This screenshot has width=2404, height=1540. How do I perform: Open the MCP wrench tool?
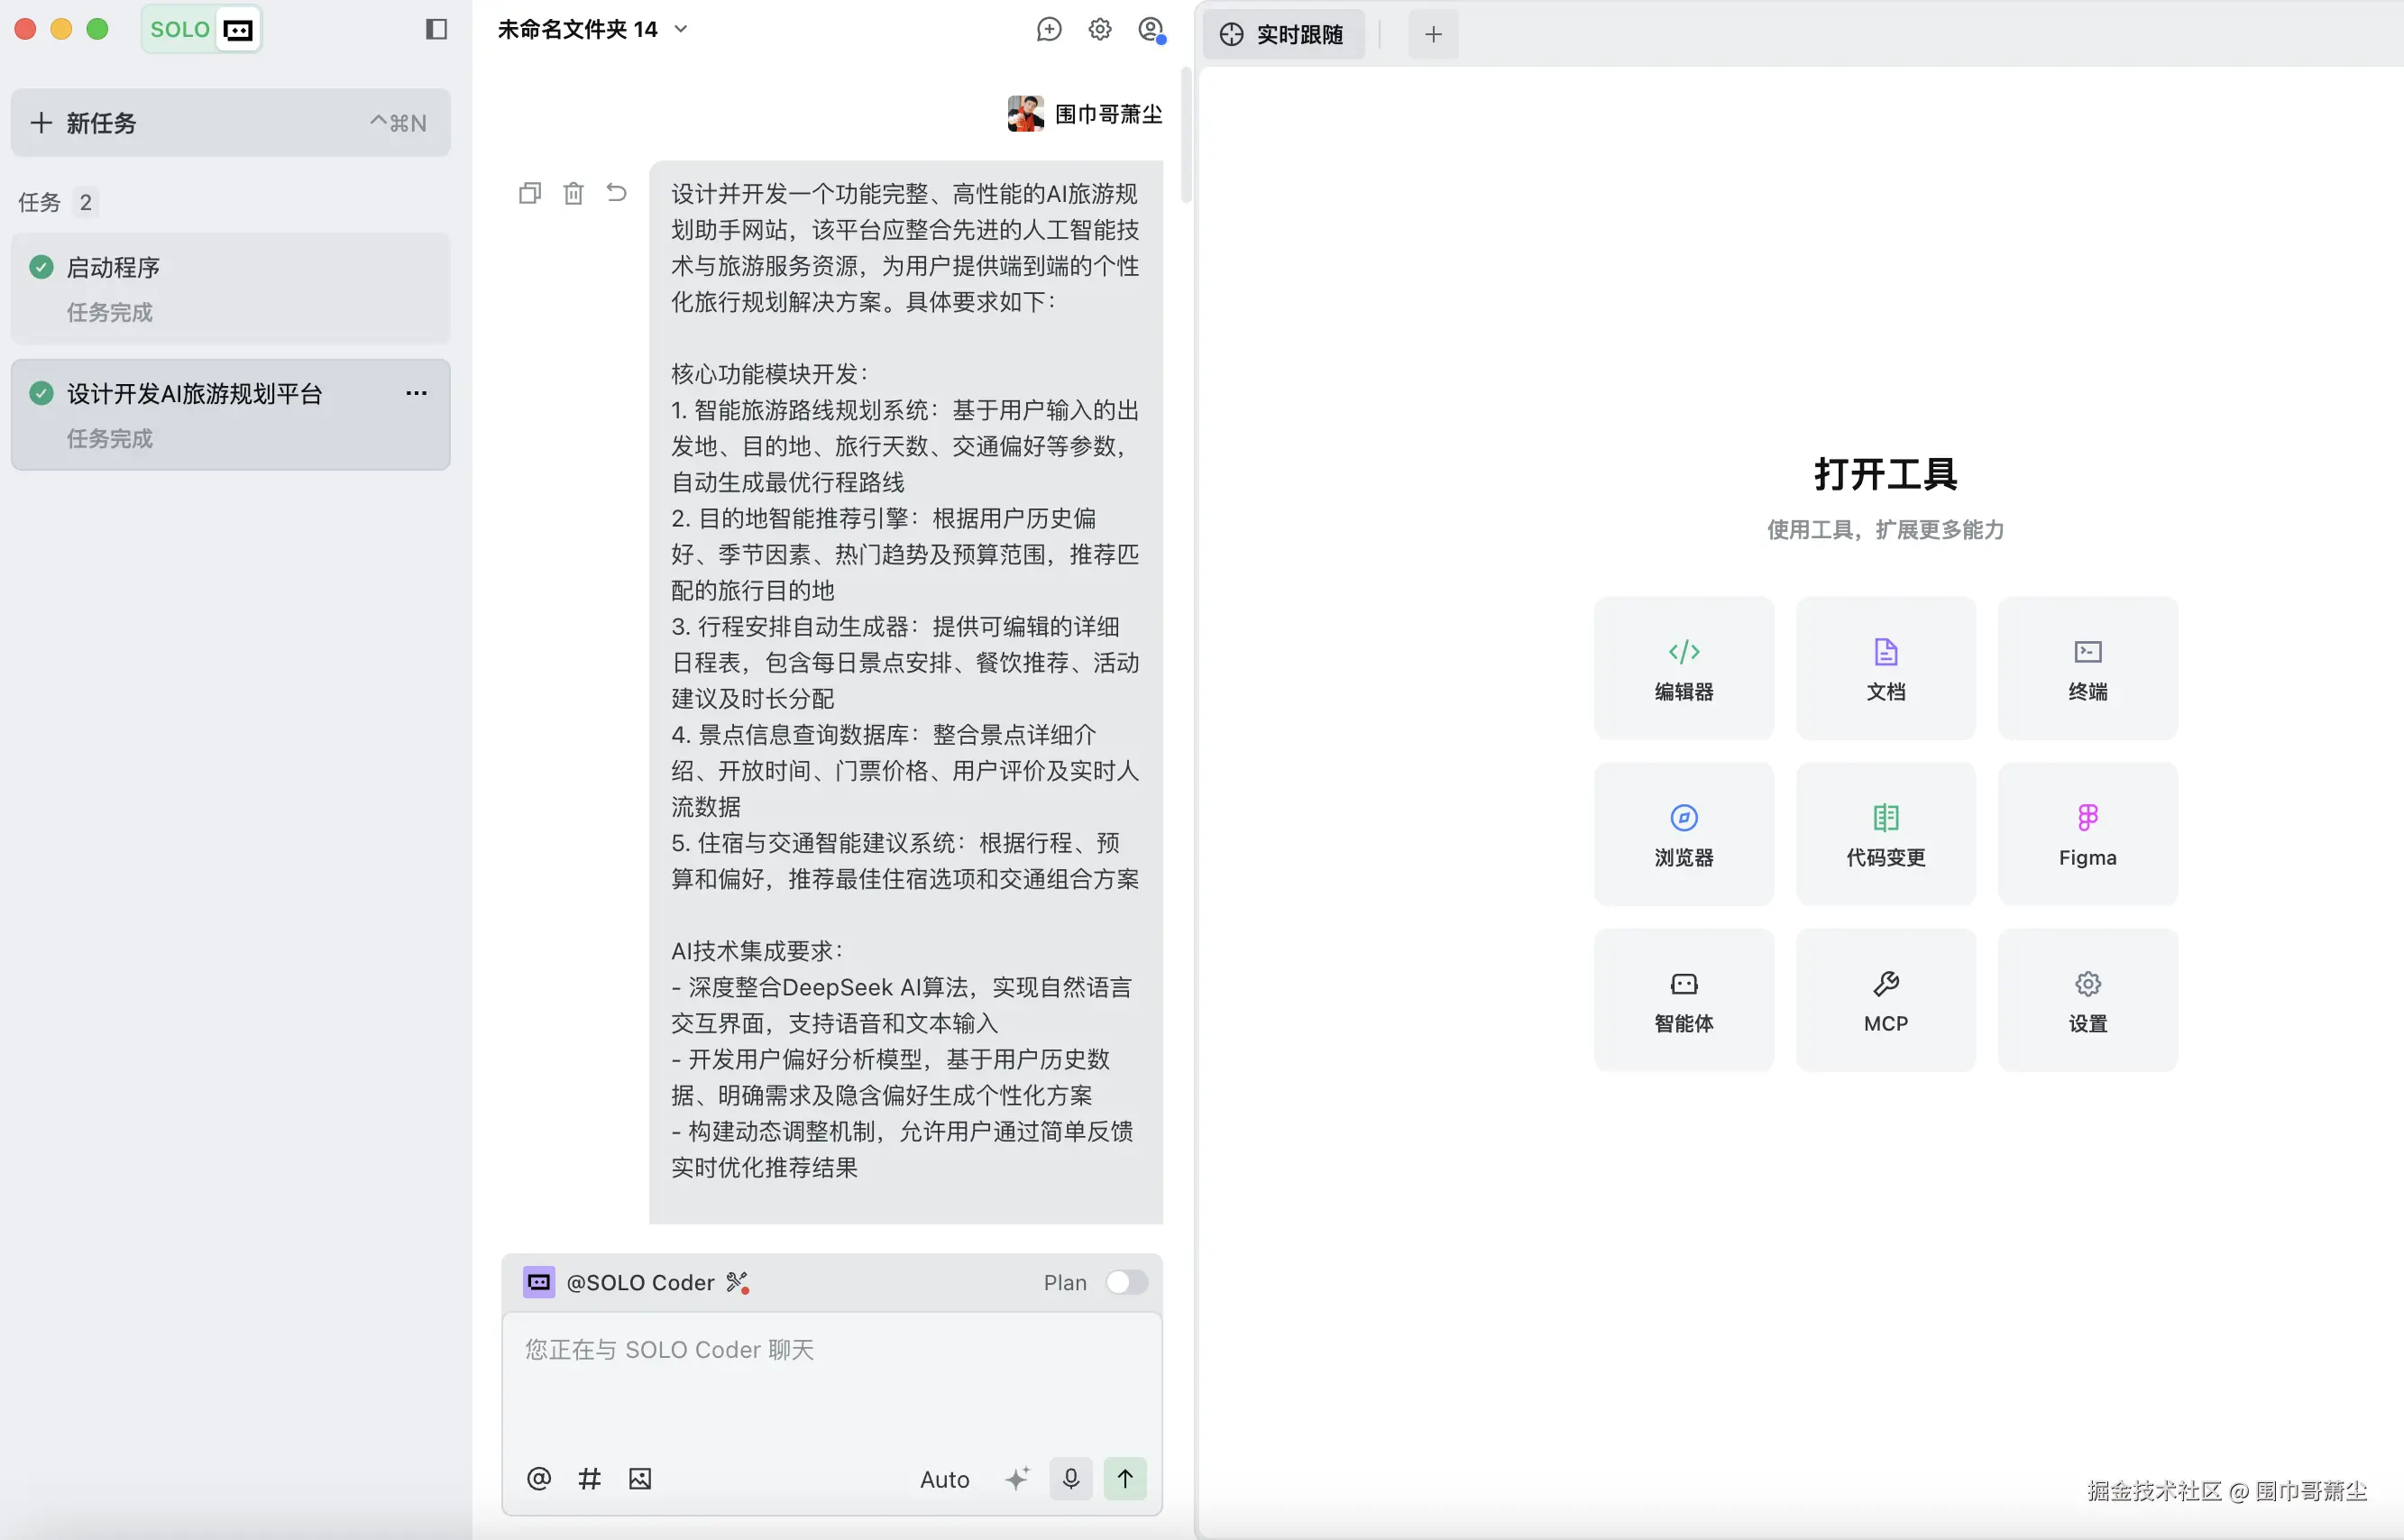pyautogui.click(x=1885, y=1000)
